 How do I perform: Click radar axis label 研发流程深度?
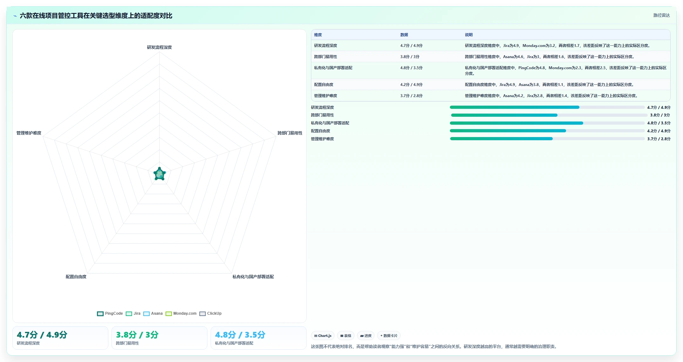pos(159,47)
